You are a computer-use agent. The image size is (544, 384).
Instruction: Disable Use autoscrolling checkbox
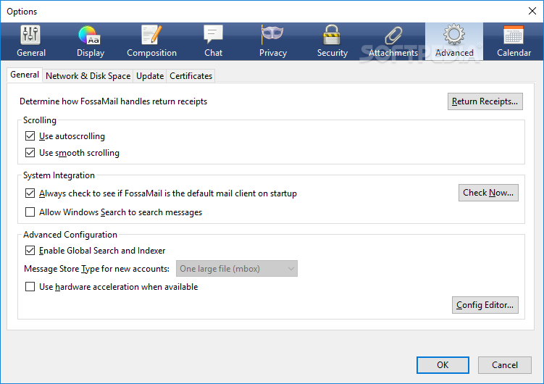[30, 136]
